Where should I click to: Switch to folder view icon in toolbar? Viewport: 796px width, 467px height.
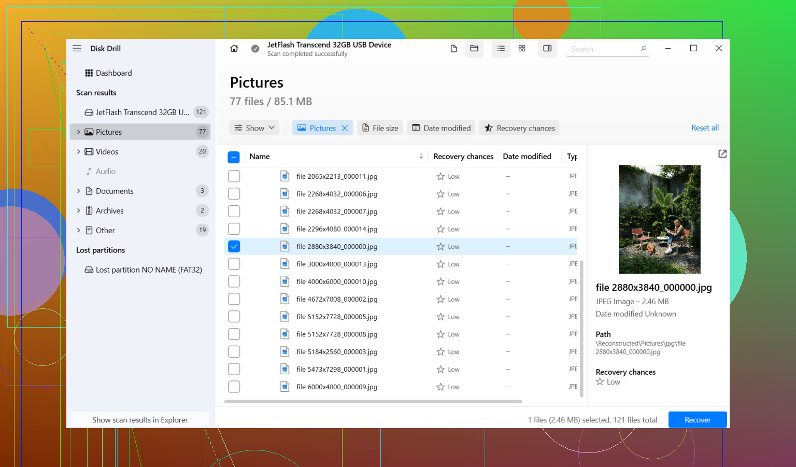tap(474, 48)
